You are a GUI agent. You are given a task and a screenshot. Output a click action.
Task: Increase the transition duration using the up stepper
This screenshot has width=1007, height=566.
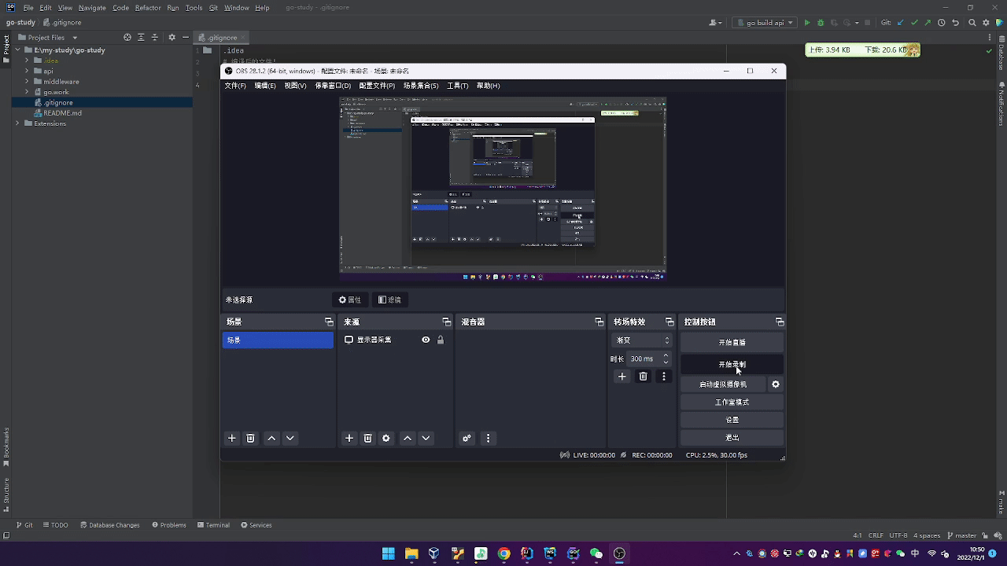click(666, 355)
